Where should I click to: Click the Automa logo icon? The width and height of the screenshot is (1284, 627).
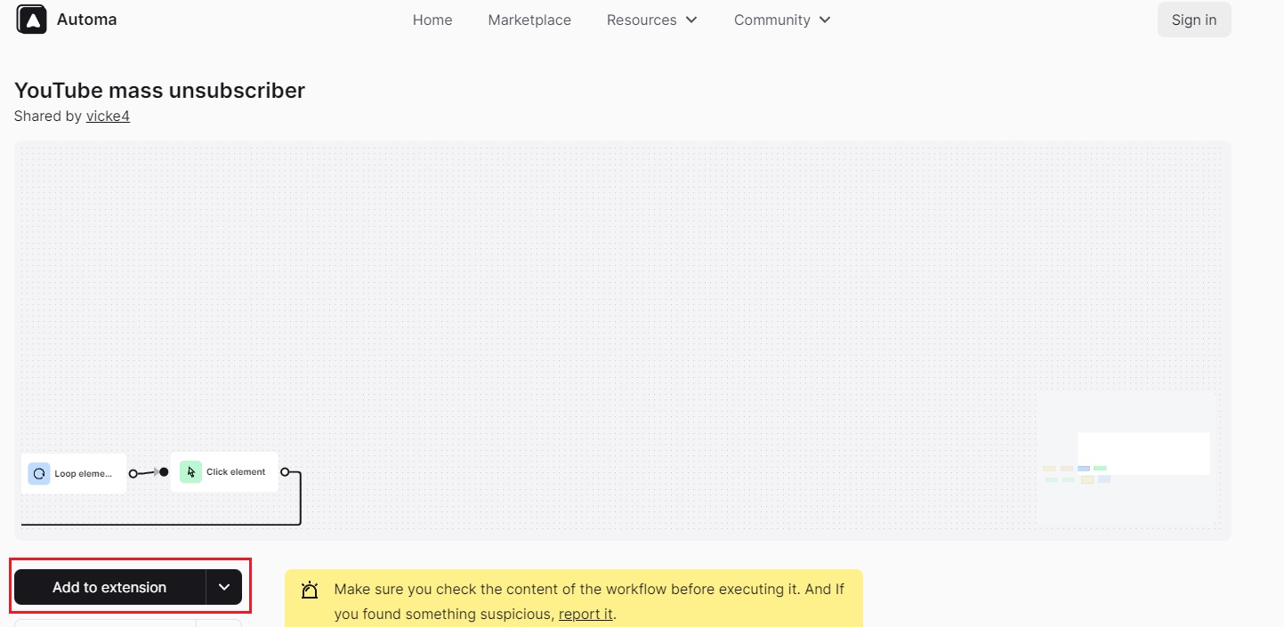coord(31,20)
